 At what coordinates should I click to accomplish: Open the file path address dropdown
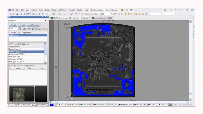[x=119, y=10]
